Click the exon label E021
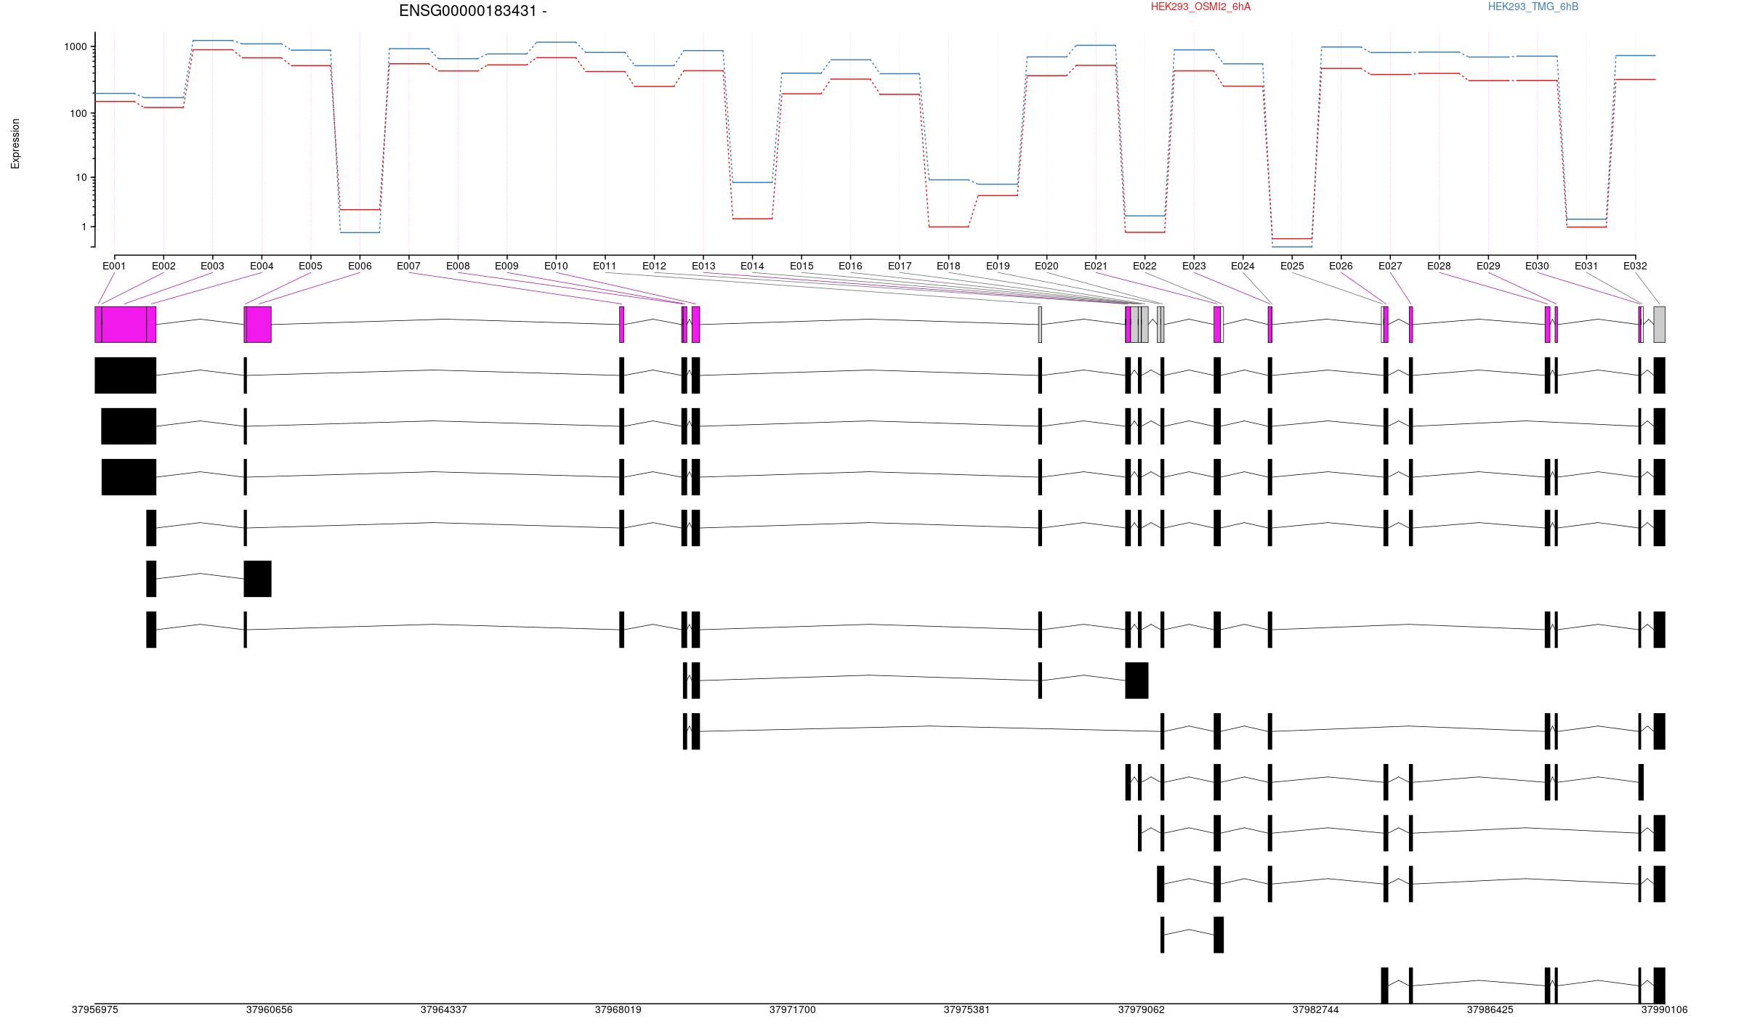The image size is (1744, 1024). pyautogui.click(x=1096, y=266)
